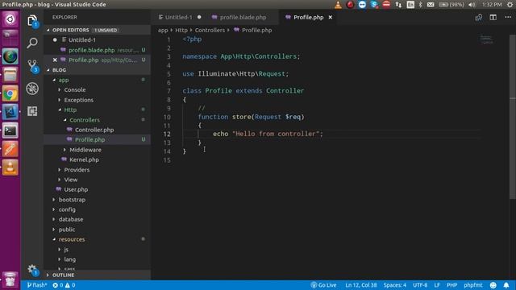
Task: Change the LF end of line setting
Action: click(437, 285)
